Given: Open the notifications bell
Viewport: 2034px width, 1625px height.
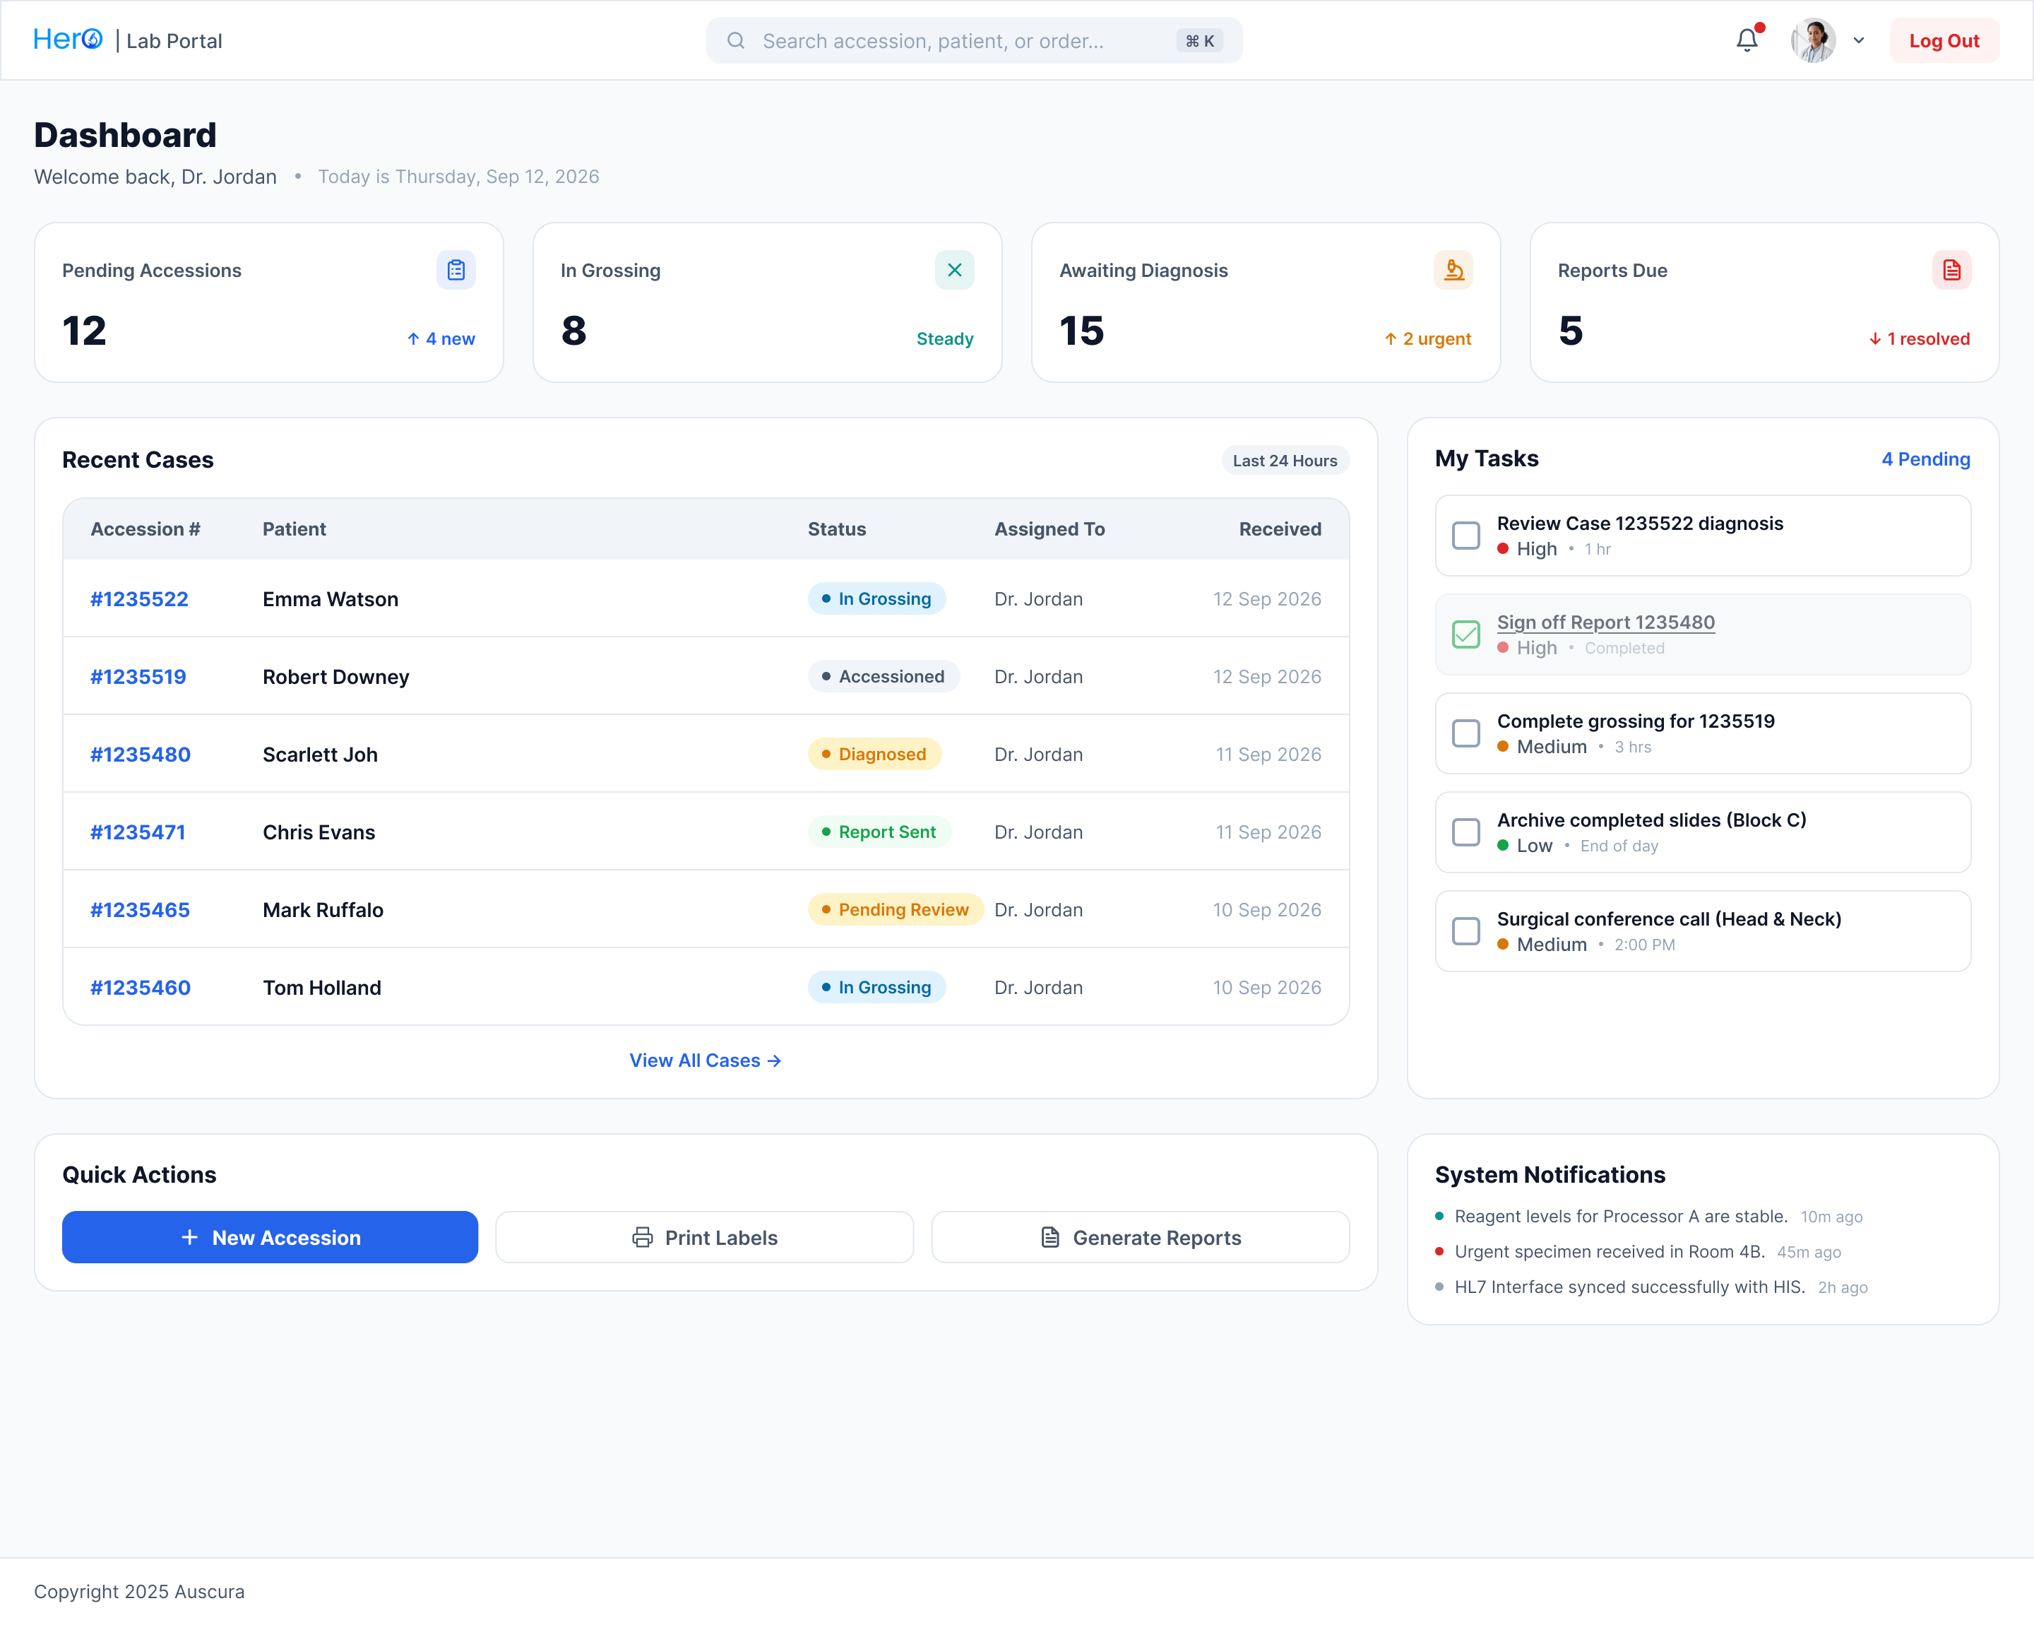Looking at the screenshot, I should 1747,40.
